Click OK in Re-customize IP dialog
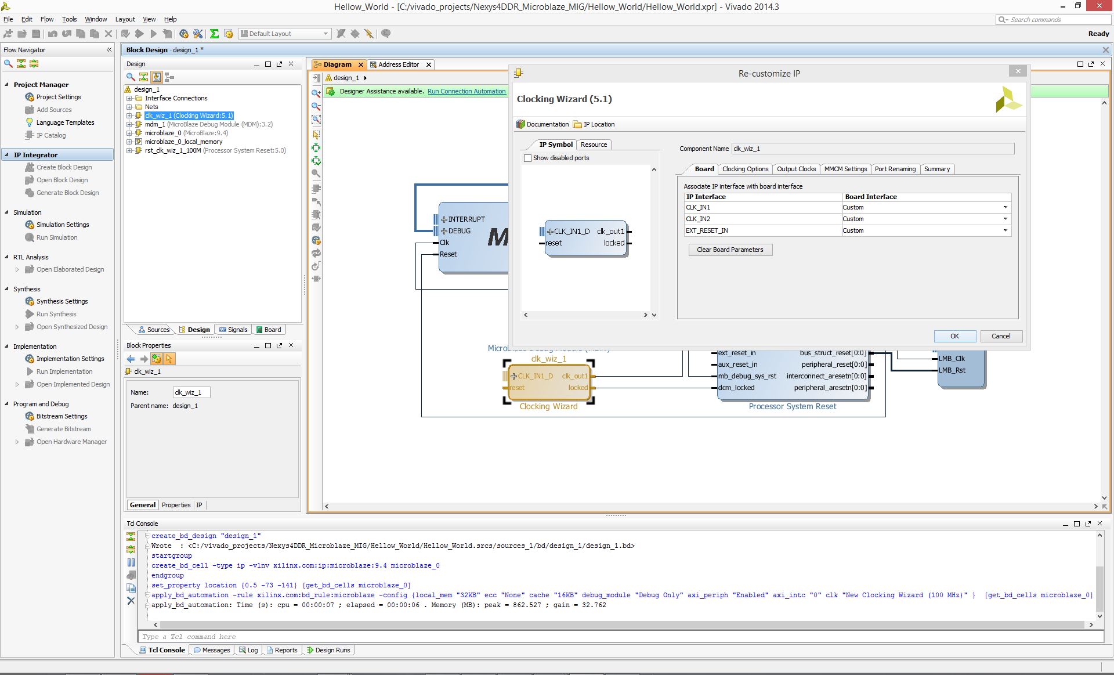1114x675 pixels. click(954, 336)
